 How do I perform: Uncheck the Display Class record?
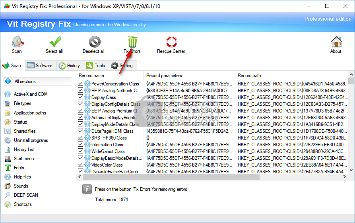80,97
